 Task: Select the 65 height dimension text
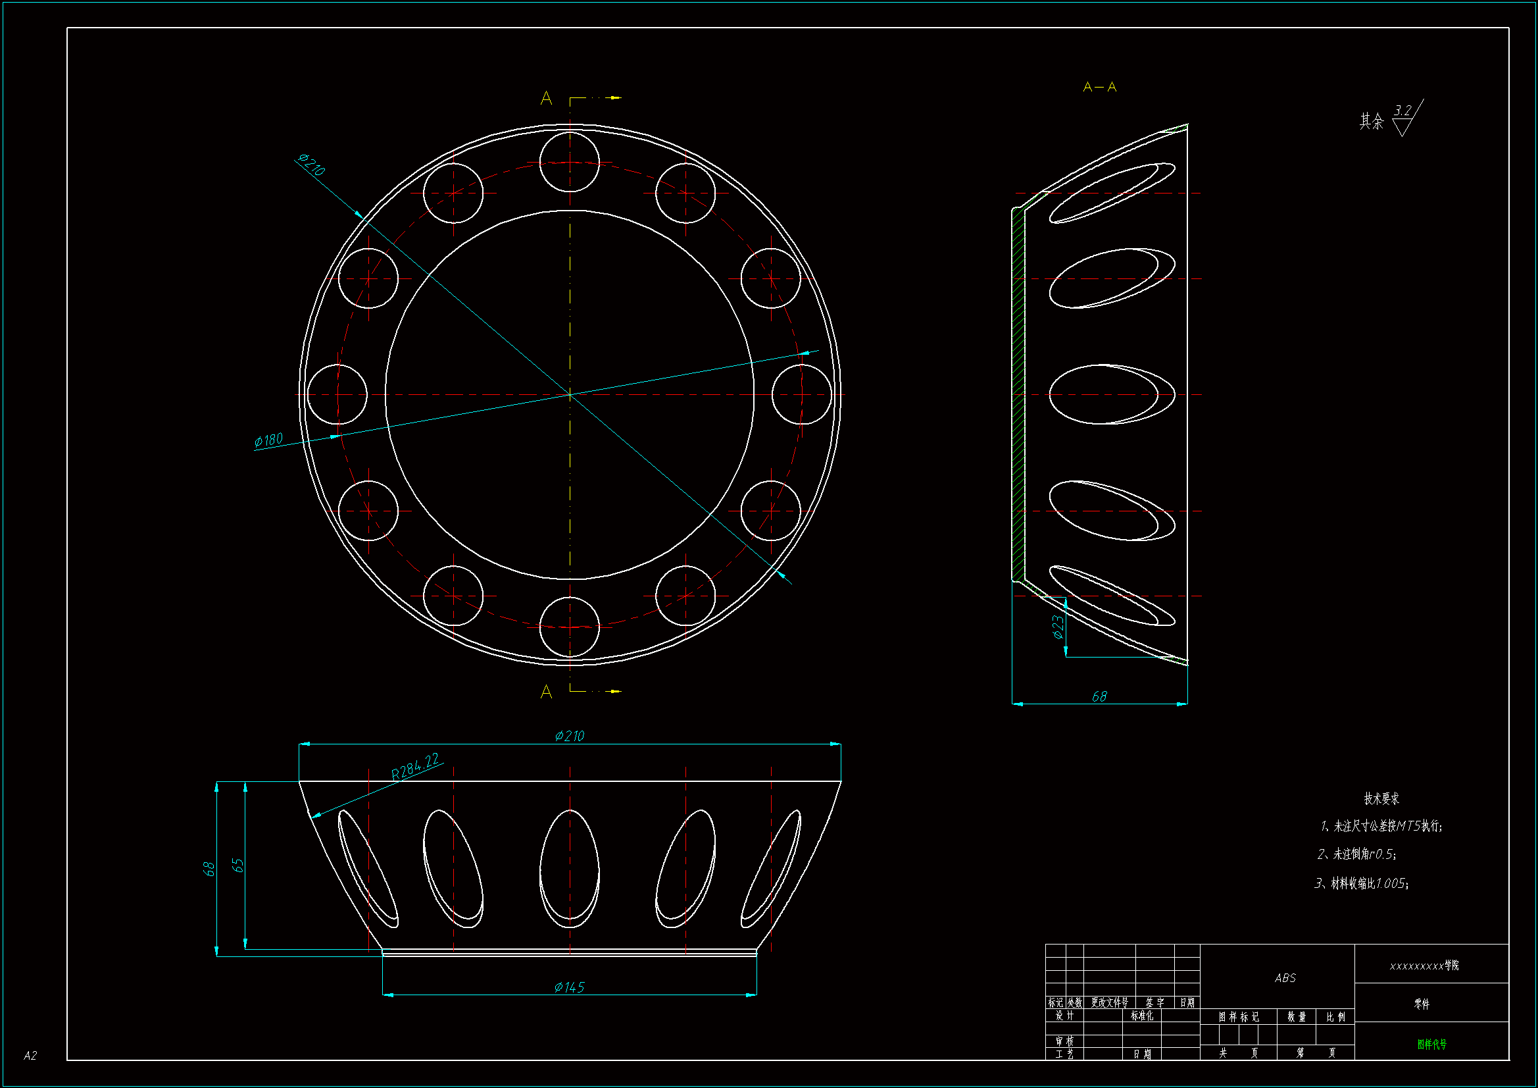point(237,866)
